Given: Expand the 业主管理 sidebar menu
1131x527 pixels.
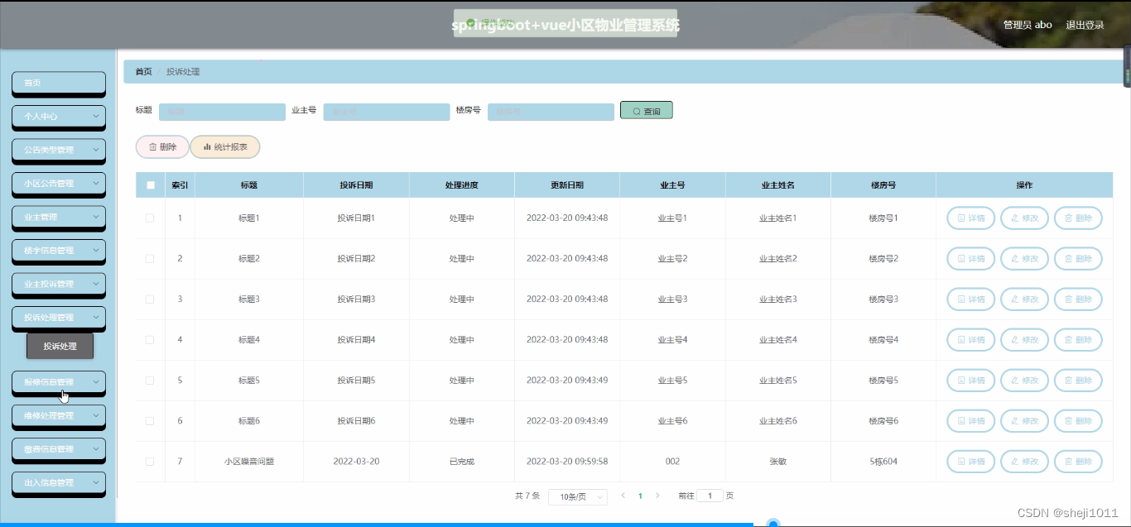Looking at the screenshot, I should pos(58,218).
